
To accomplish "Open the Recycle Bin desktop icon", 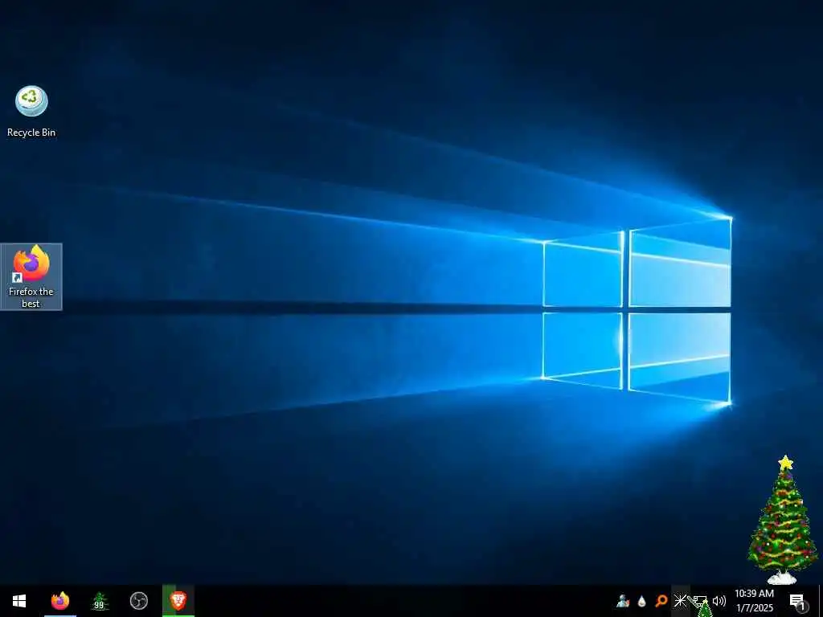I will coord(31,112).
